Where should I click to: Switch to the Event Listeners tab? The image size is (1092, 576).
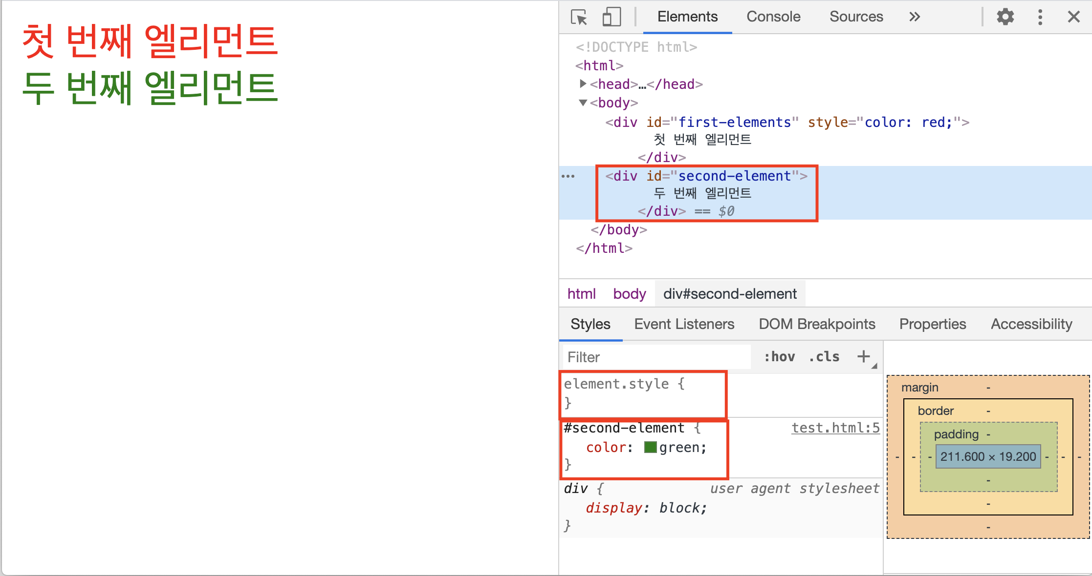pos(684,324)
